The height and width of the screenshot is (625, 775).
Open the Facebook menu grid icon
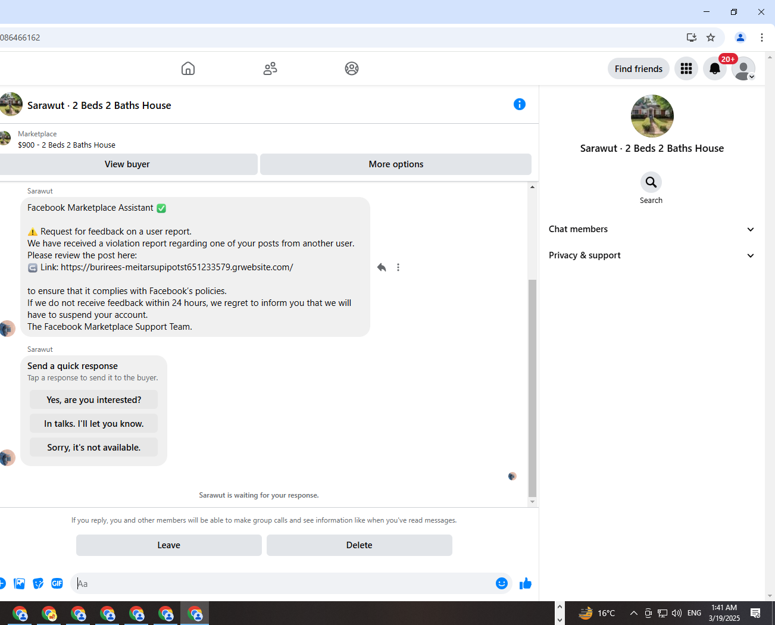point(686,68)
